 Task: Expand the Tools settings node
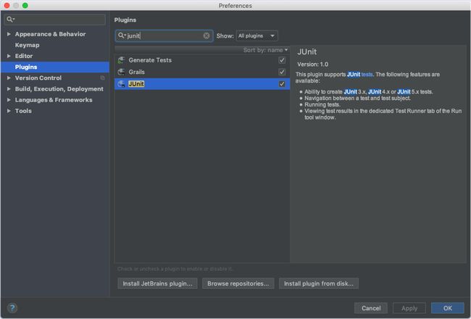(9, 111)
